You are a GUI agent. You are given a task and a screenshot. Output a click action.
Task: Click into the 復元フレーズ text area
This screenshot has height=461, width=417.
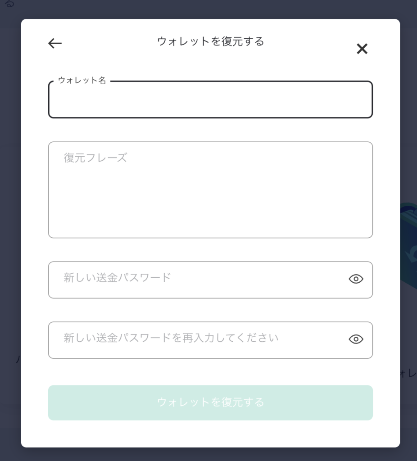pos(210,198)
